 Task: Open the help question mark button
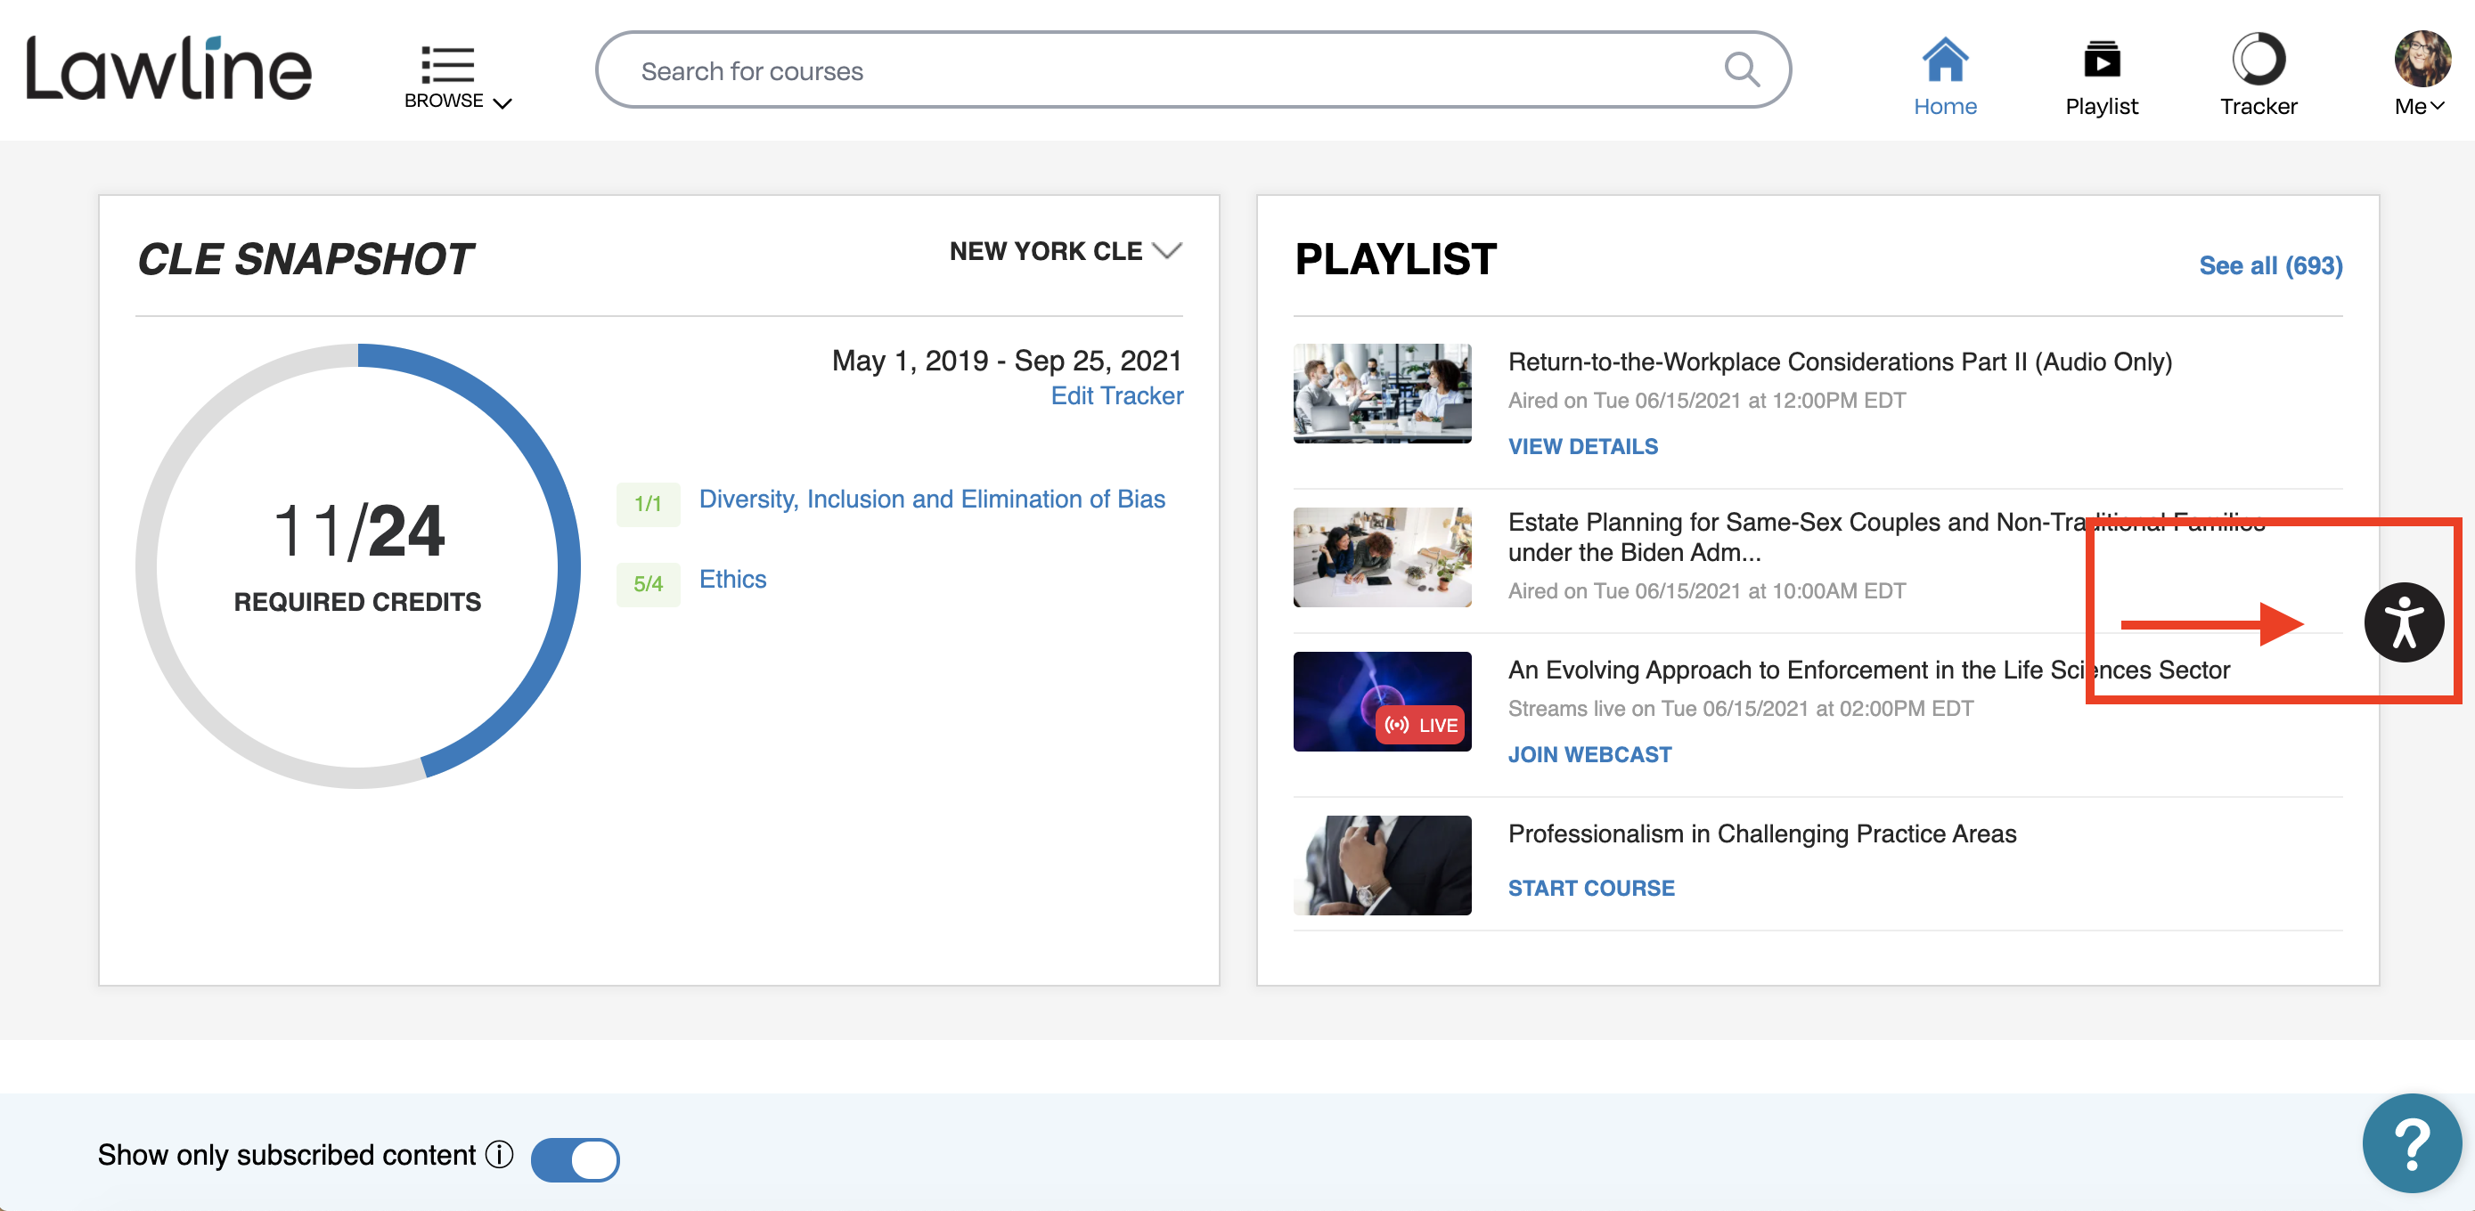click(x=2412, y=1142)
